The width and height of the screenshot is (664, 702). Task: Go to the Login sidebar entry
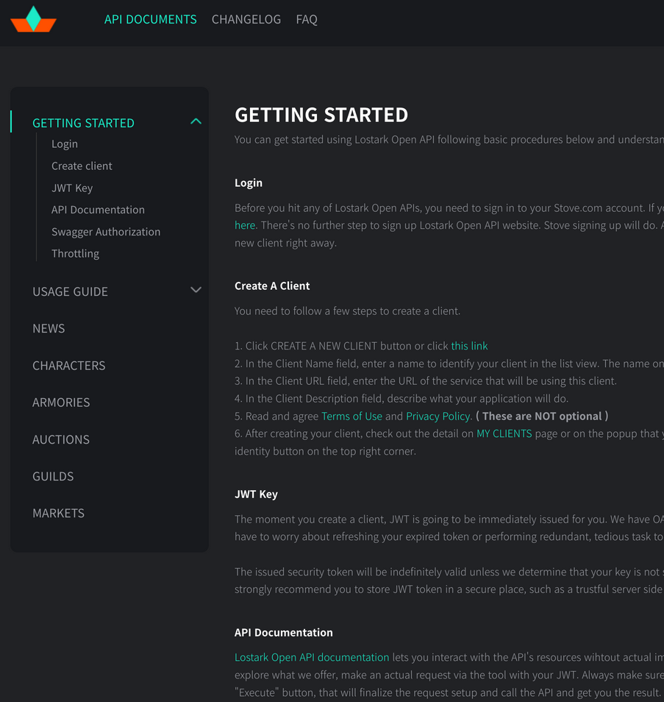[65, 144]
